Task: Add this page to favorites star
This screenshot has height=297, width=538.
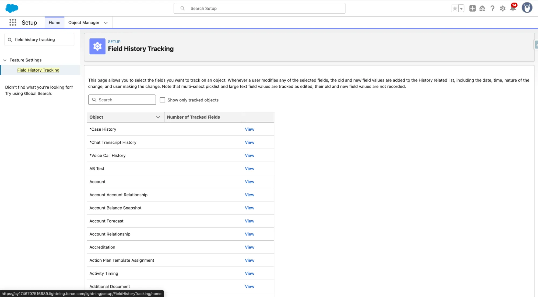Action: (455, 9)
